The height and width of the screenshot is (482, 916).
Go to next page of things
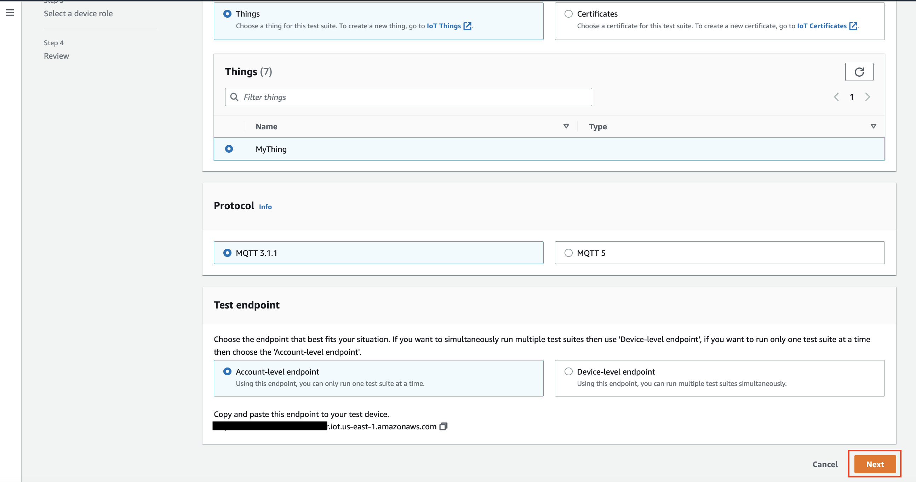tap(868, 97)
